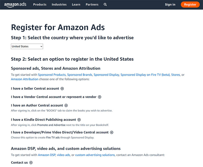Visit the Amazon DSP link
The width and height of the screenshot is (203, 167).
click(x=46, y=155)
